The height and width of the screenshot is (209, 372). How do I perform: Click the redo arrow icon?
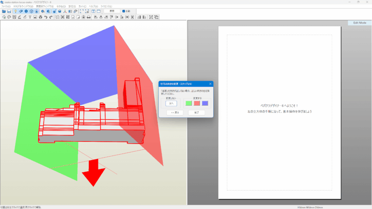[51, 17]
